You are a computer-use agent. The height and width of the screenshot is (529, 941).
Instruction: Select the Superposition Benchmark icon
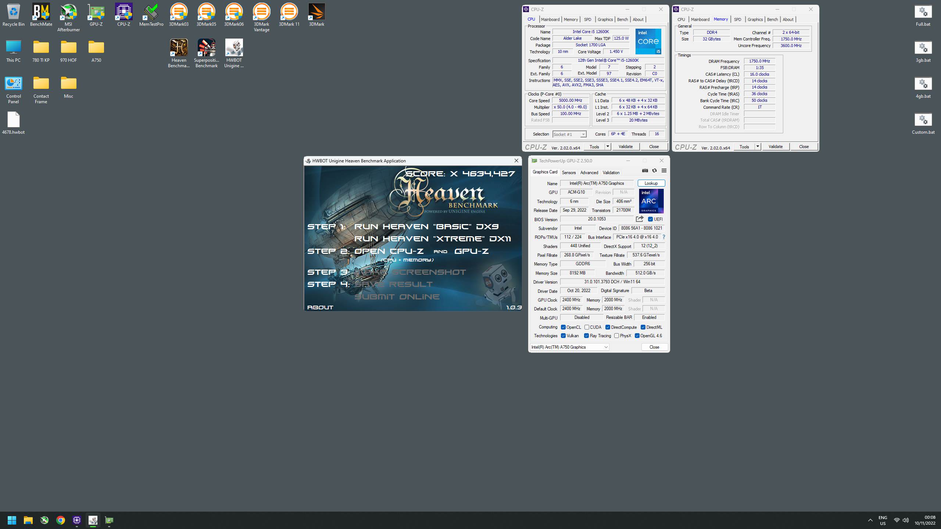206,54
